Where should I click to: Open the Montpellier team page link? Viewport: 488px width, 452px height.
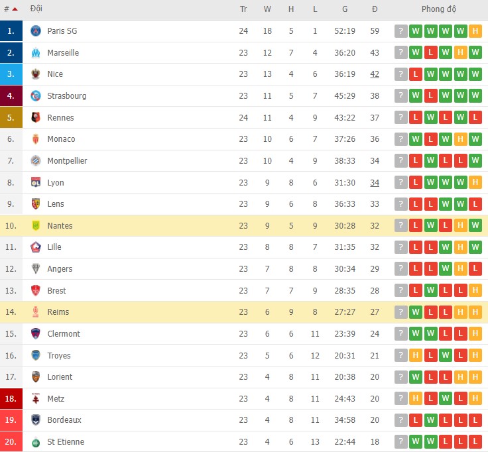[67, 161]
